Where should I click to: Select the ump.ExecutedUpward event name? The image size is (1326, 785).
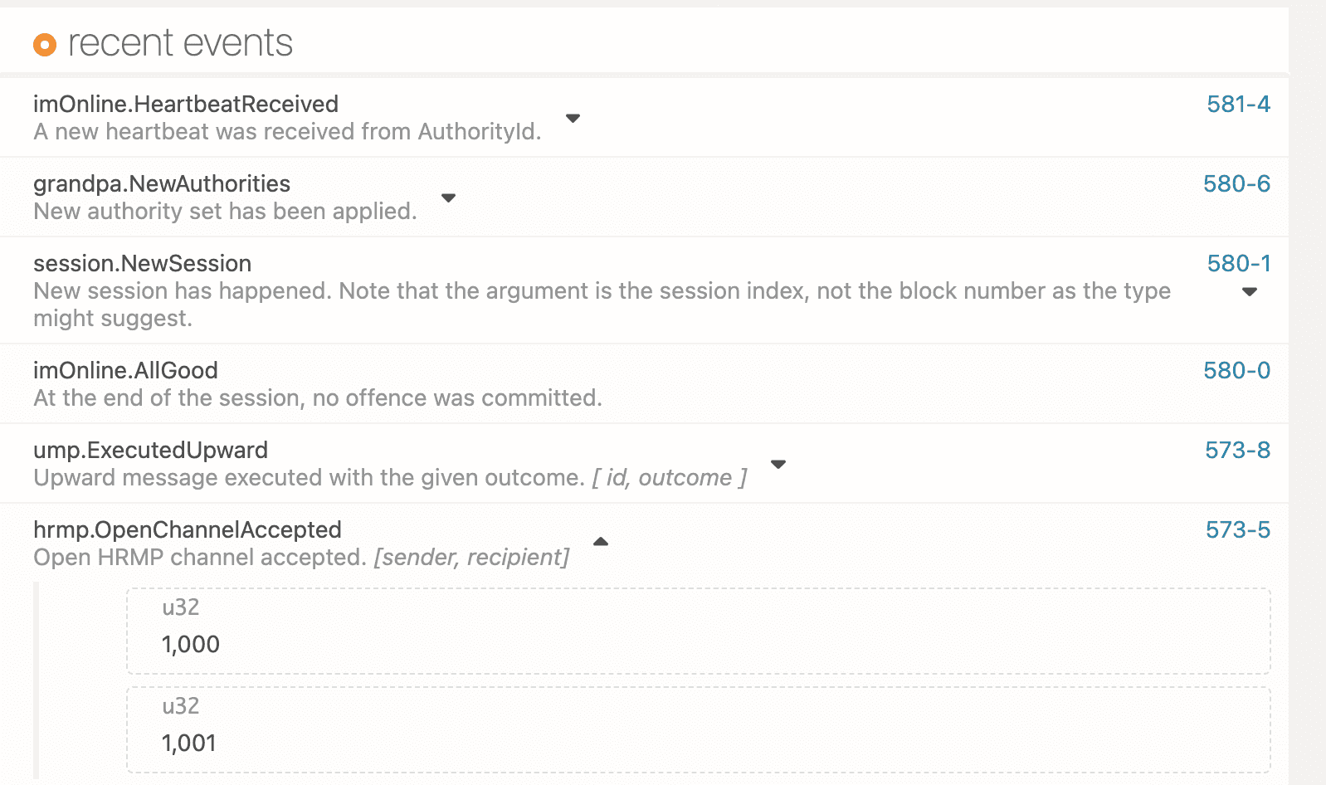(150, 450)
